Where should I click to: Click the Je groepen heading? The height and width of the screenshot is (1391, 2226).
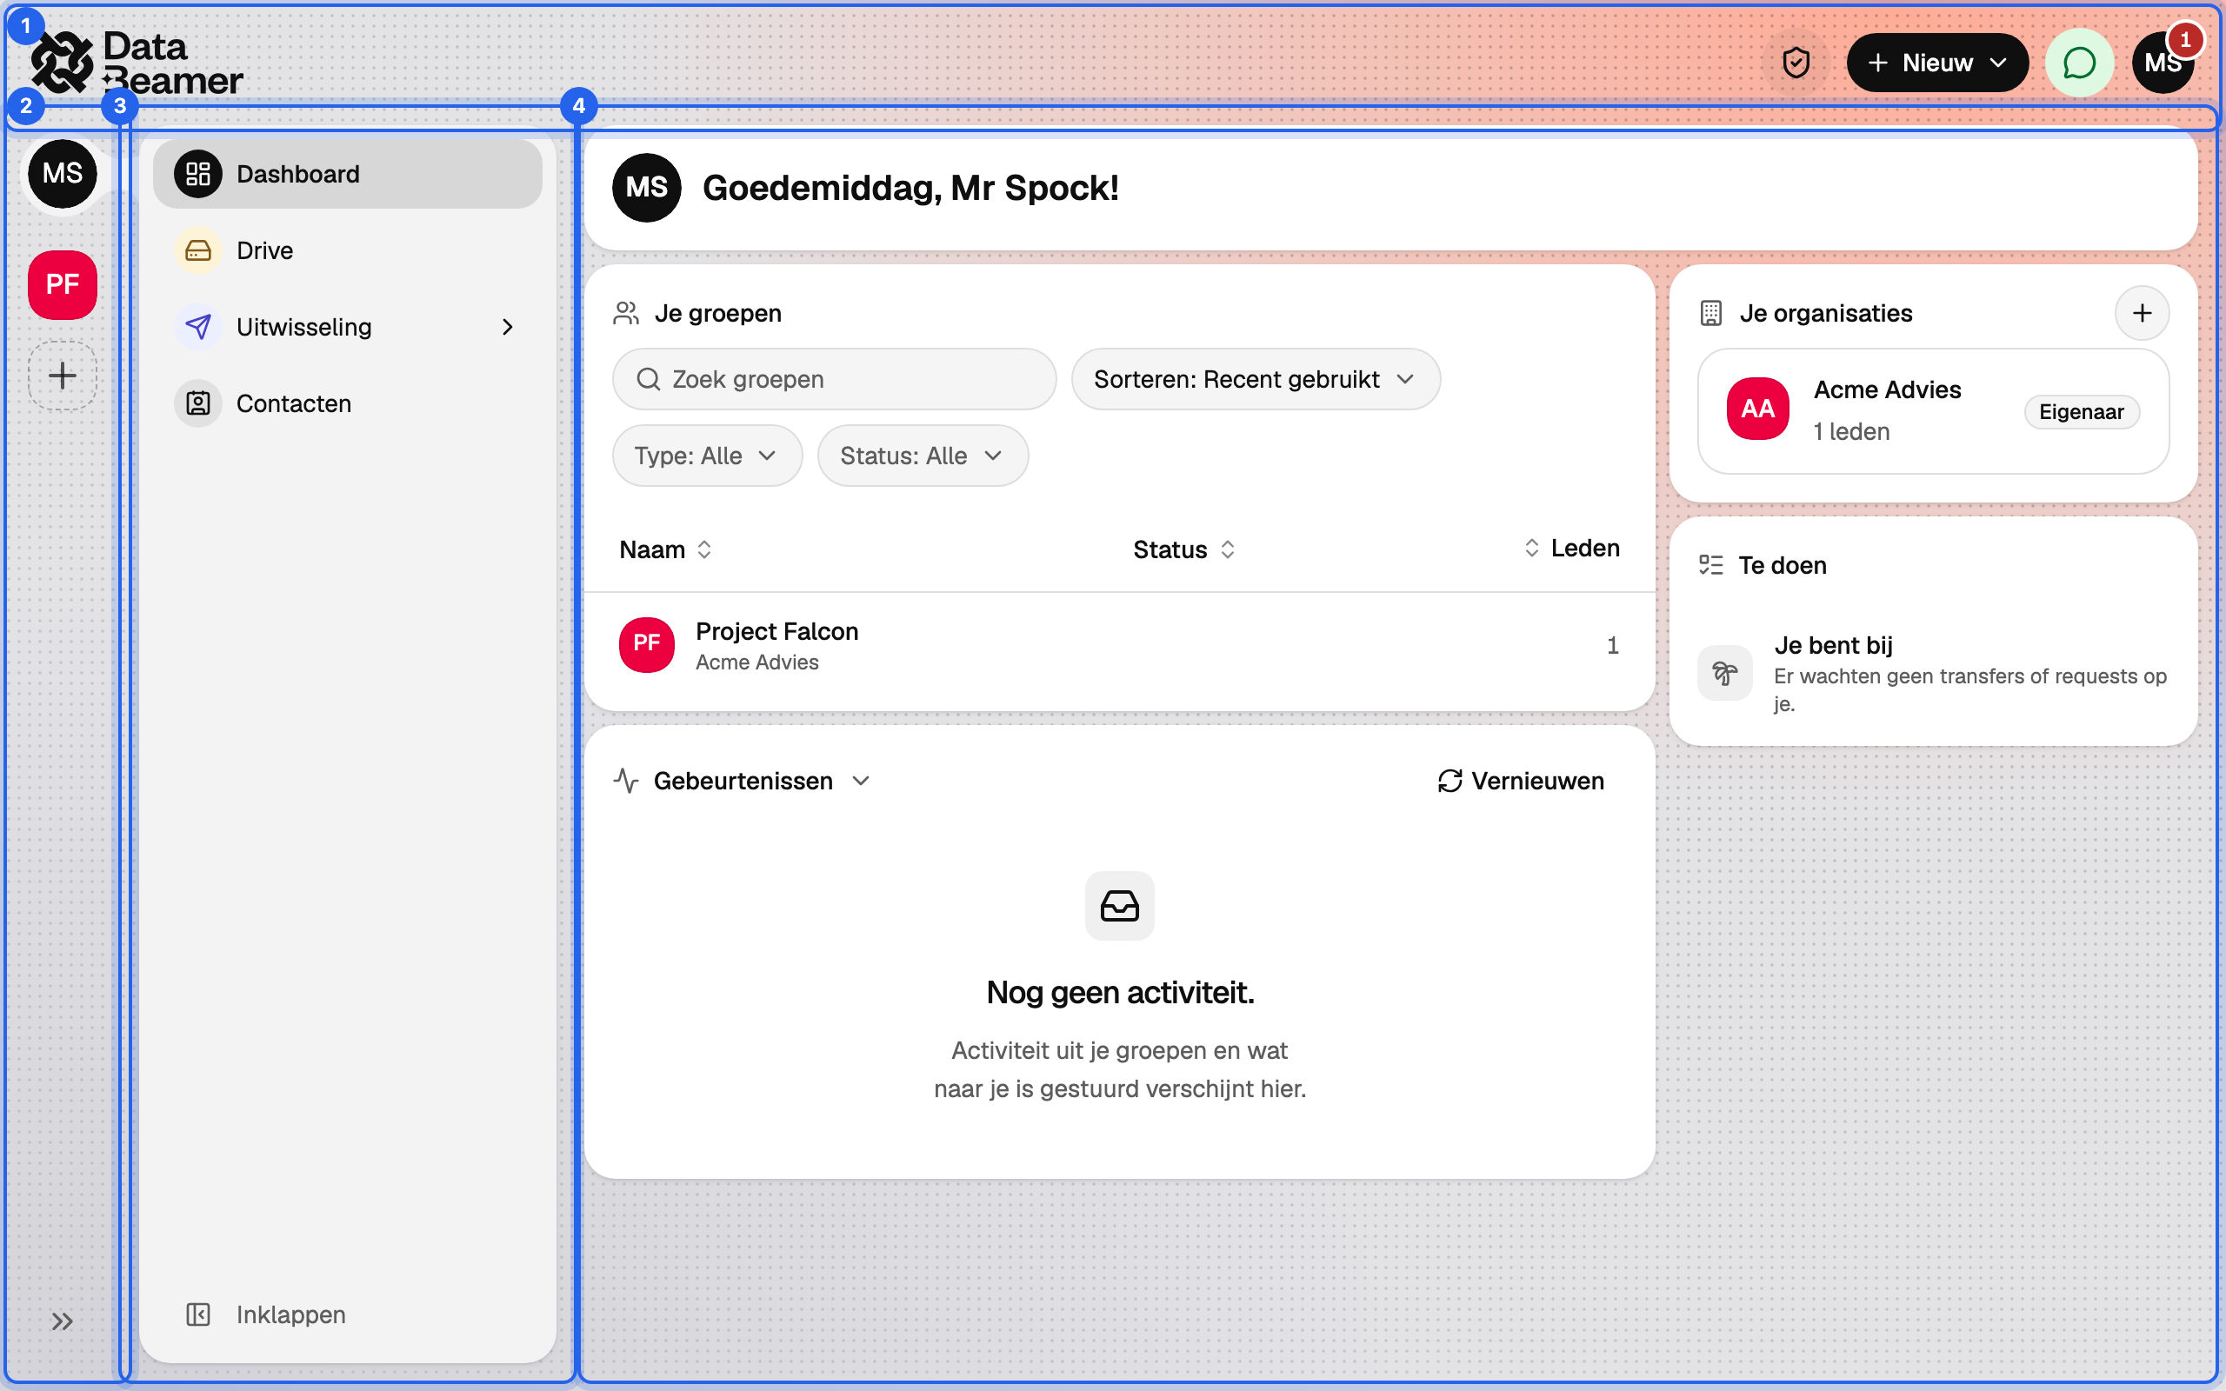tap(717, 313)
